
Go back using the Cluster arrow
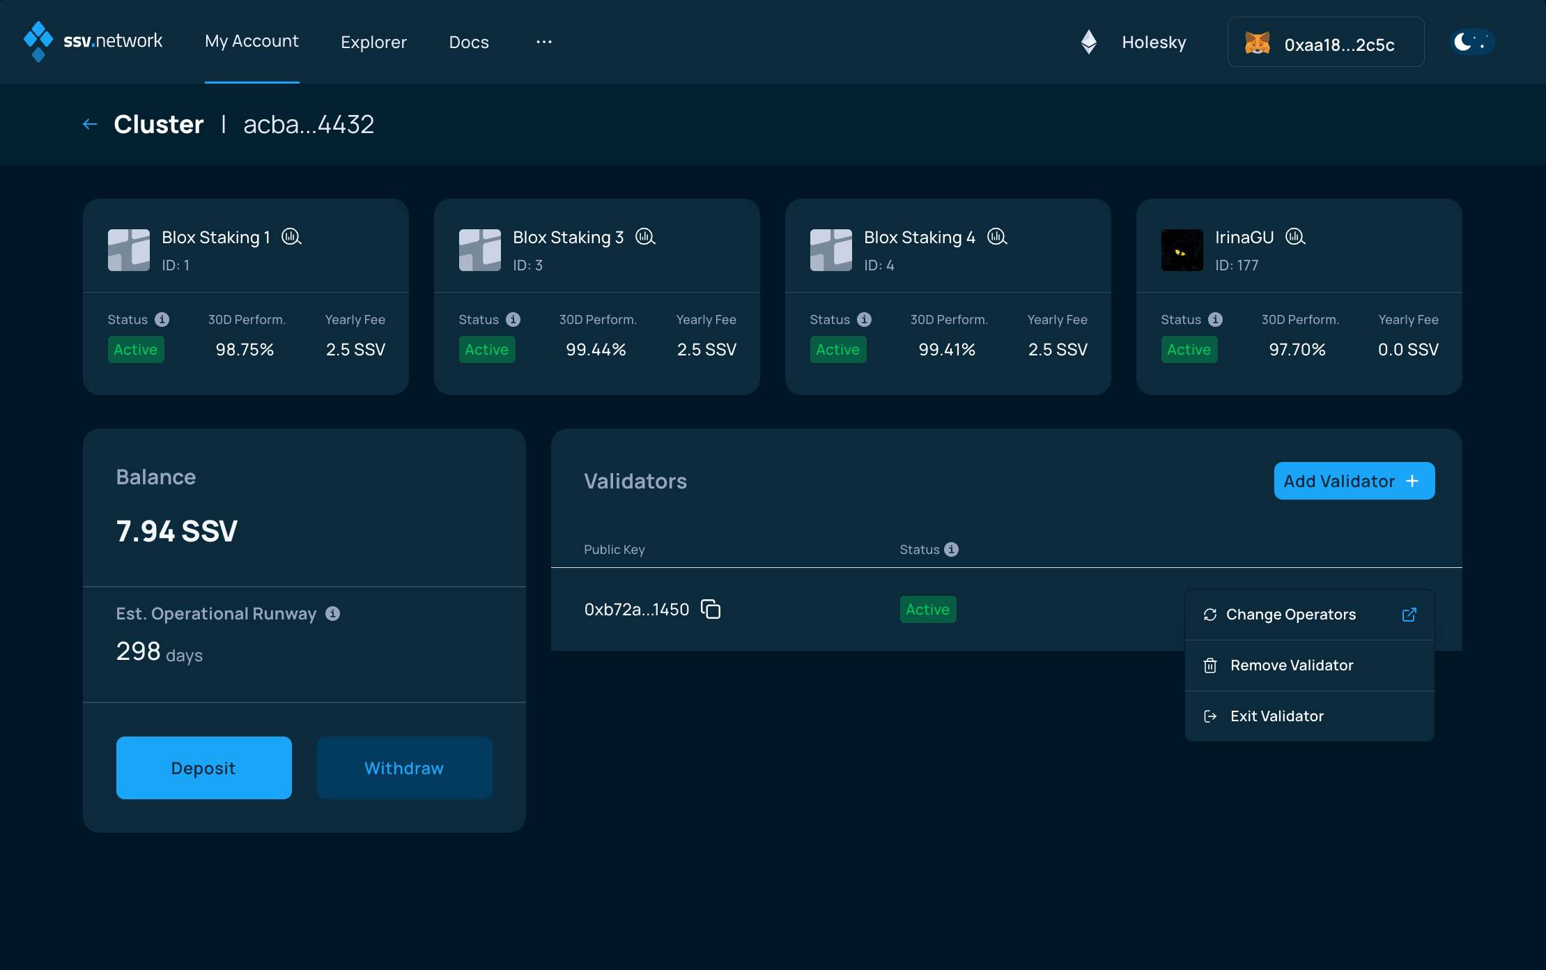pos(90,124)
